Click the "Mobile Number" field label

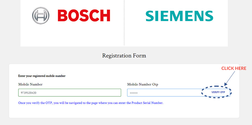point(30,84)
